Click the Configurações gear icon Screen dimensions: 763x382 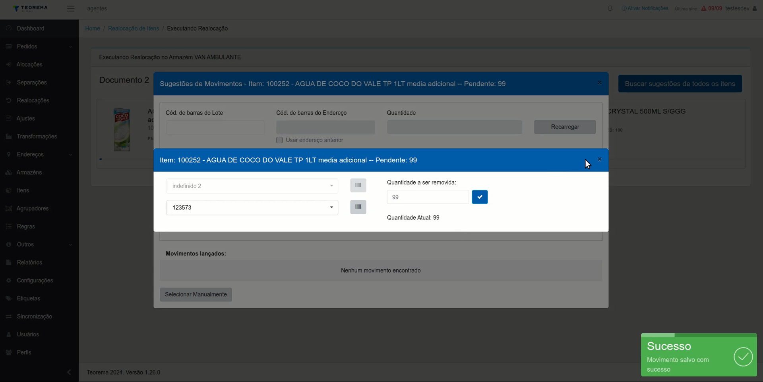coord(9,280)
